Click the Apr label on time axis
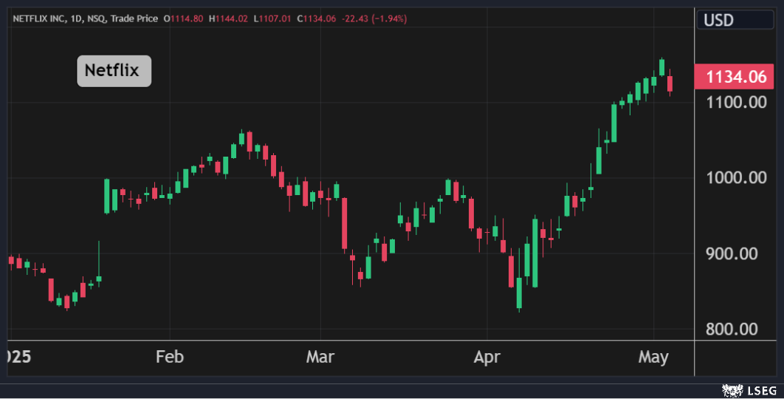Screen dimensions: 784x399 click(x=486, y=358)
